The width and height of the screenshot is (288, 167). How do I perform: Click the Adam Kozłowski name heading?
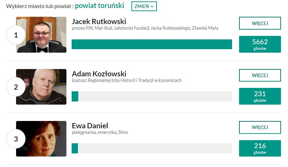(x=99, y=74)
